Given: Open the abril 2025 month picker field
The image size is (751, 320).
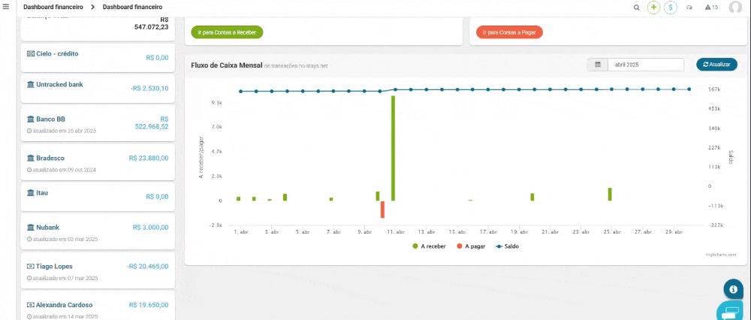Looking at the screenshot, I should coord(645,65).
